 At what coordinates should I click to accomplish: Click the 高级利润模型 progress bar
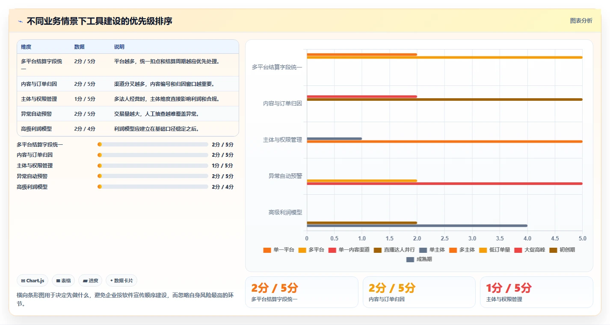pos(153,187)
